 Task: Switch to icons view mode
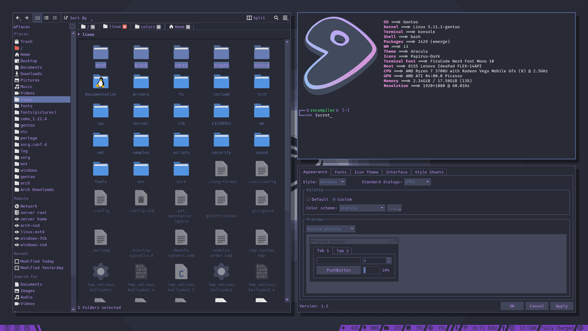coord(37,18)
